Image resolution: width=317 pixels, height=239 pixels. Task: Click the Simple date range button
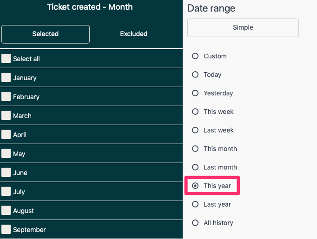tap(243, 27)
